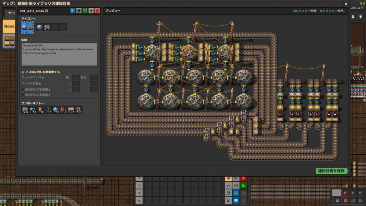The width and height of the screenshot is (366, 206).
Task: Click the info icon next to グリッド位置
Action: pos(40,84)
